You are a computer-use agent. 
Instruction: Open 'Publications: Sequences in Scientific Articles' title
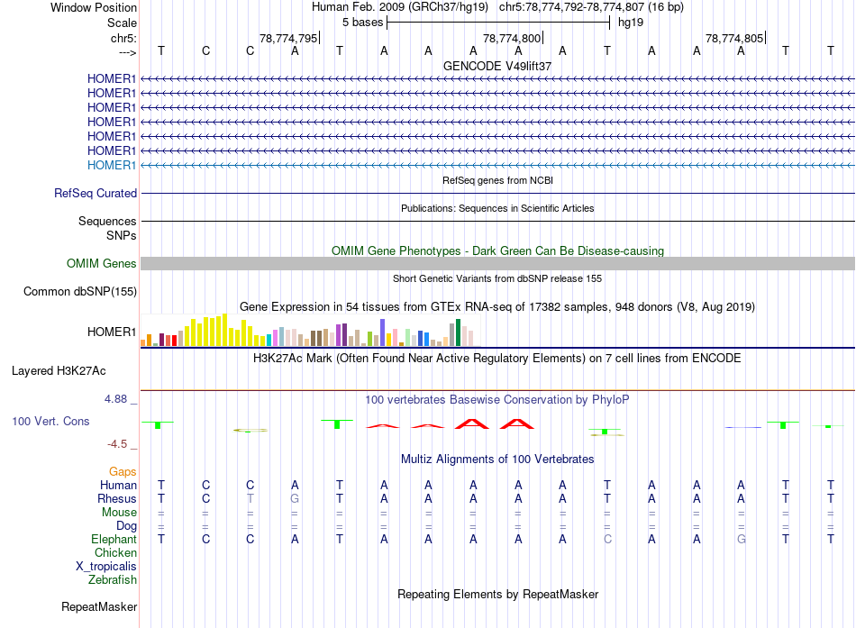[497, 208]
